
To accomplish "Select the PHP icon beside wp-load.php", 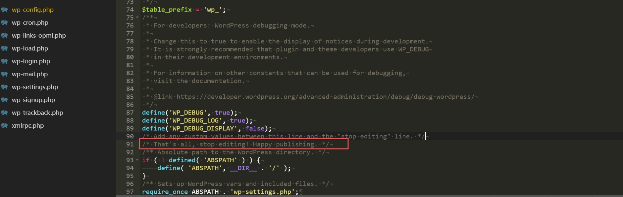I will pyautogui.click(x=4, y=49).
